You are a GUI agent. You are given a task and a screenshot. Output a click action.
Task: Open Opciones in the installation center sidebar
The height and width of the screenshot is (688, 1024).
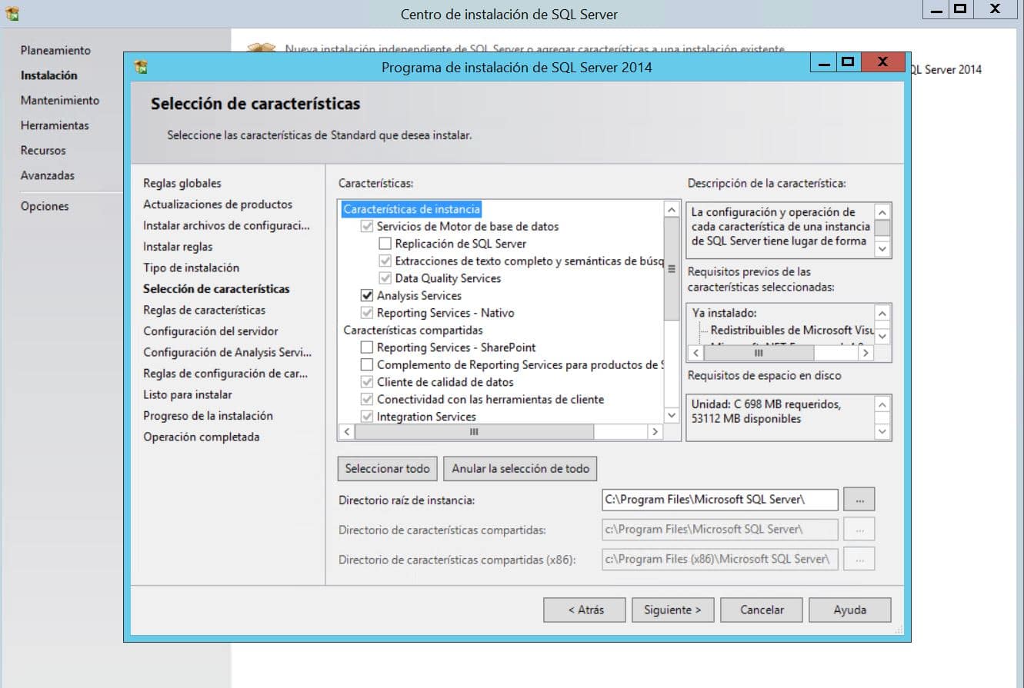pos(45,206)
